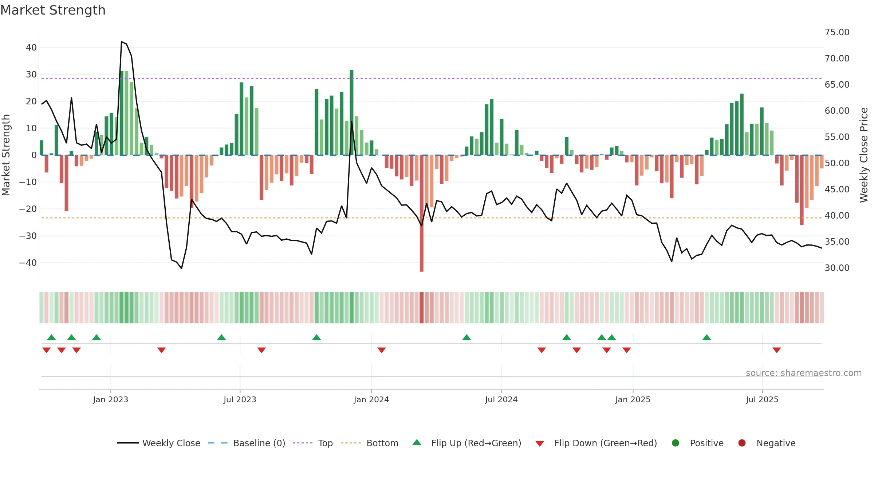Click the Jul 2024 x-axis label
Image resolution: width=874 pixels, height=491 pixels.
click(501, 399)
